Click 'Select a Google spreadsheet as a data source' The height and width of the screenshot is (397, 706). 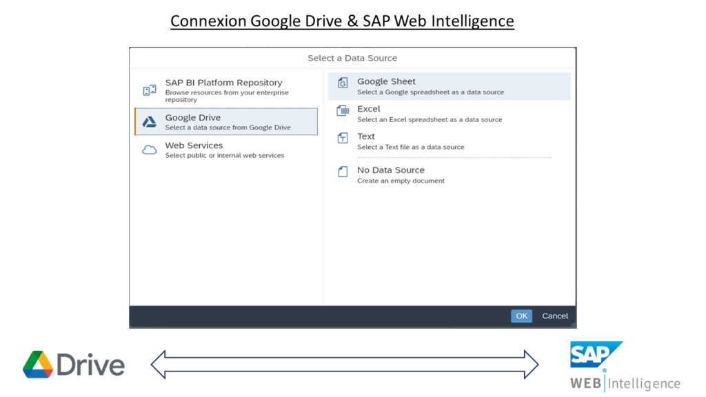(430, 92)
